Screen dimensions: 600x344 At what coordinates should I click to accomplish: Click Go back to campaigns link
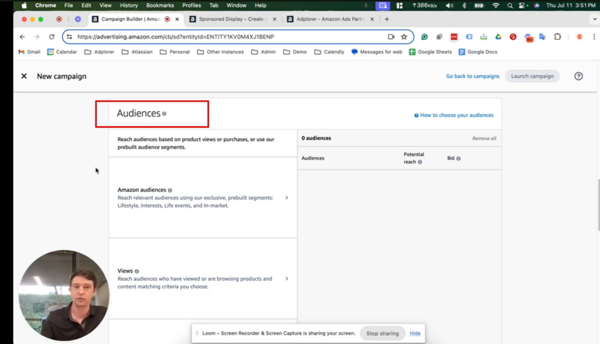(473, 76)
